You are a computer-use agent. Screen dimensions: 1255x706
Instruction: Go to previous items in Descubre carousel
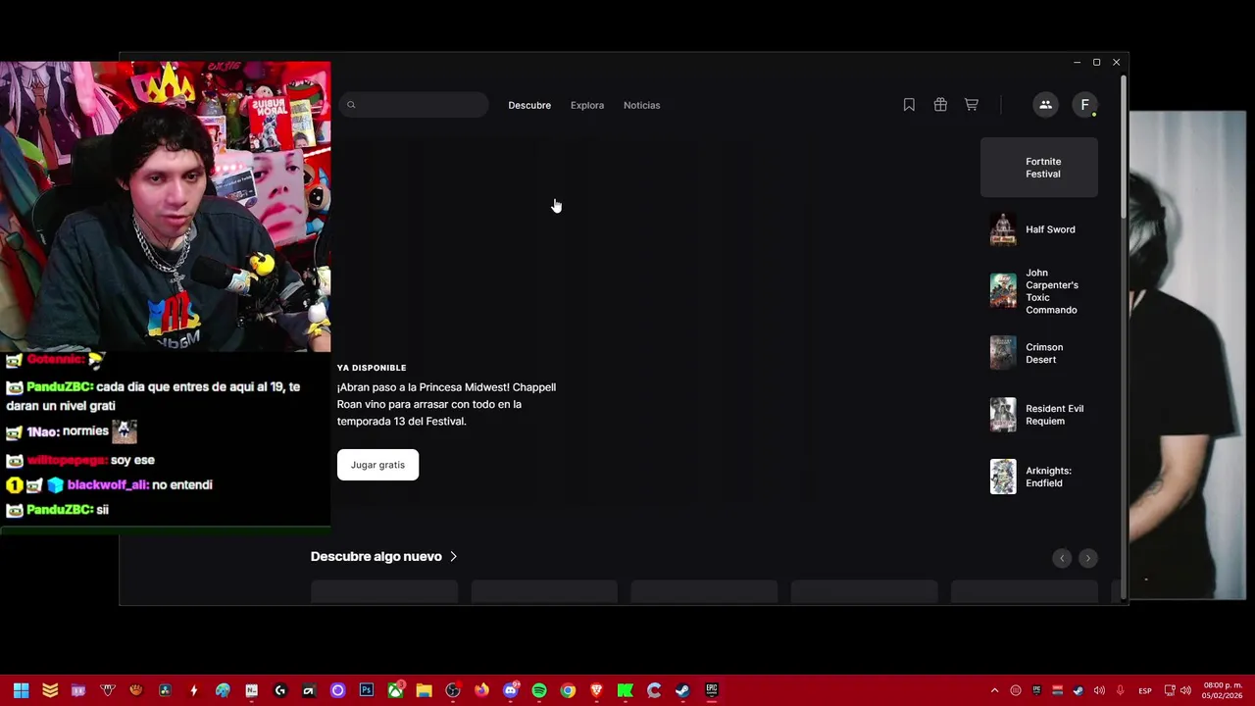pyautogui.click(x=1062, y=558)
